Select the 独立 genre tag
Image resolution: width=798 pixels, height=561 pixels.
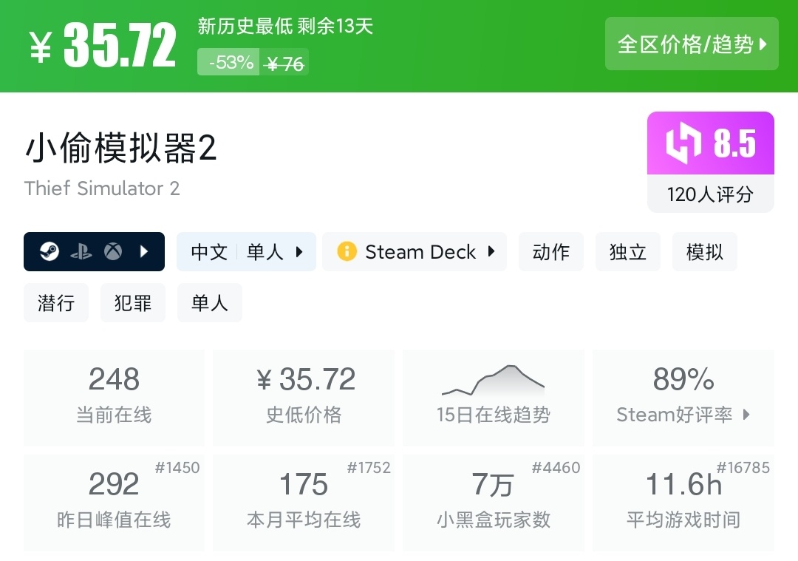pyautogui.click(x=628, y=252)
